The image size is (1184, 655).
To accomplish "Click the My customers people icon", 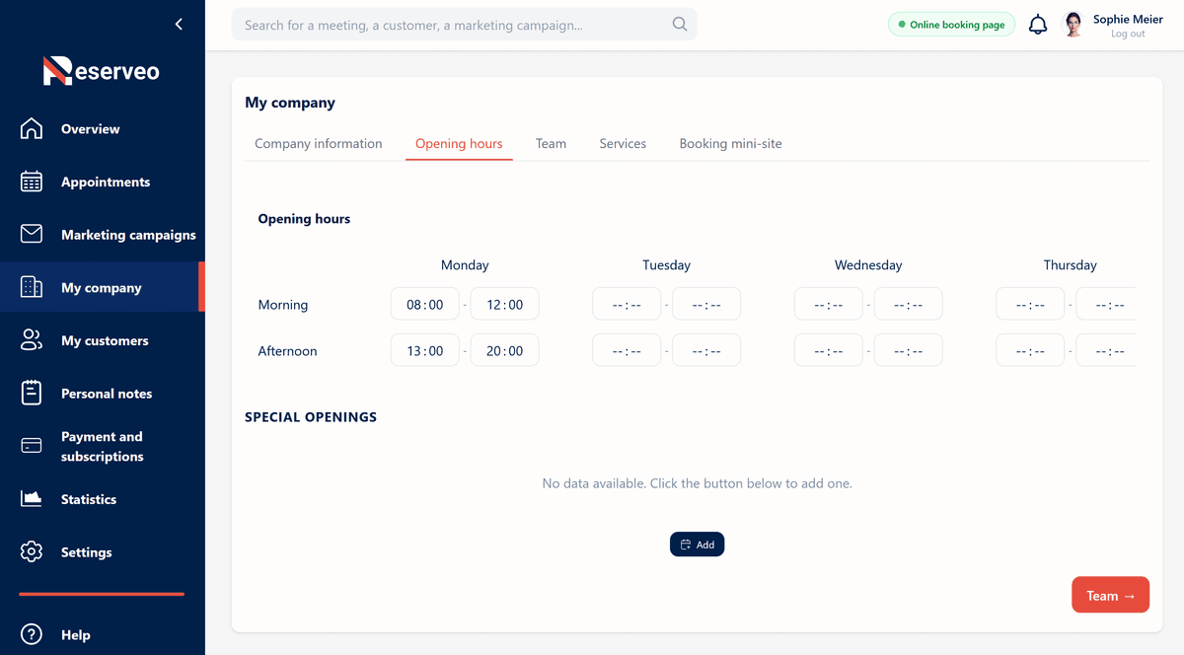I will pyautogui.click(x=32, y=340).
